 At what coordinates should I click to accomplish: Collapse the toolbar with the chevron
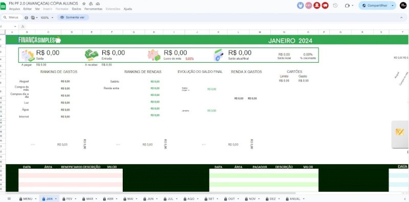click(x=401, y=17)
